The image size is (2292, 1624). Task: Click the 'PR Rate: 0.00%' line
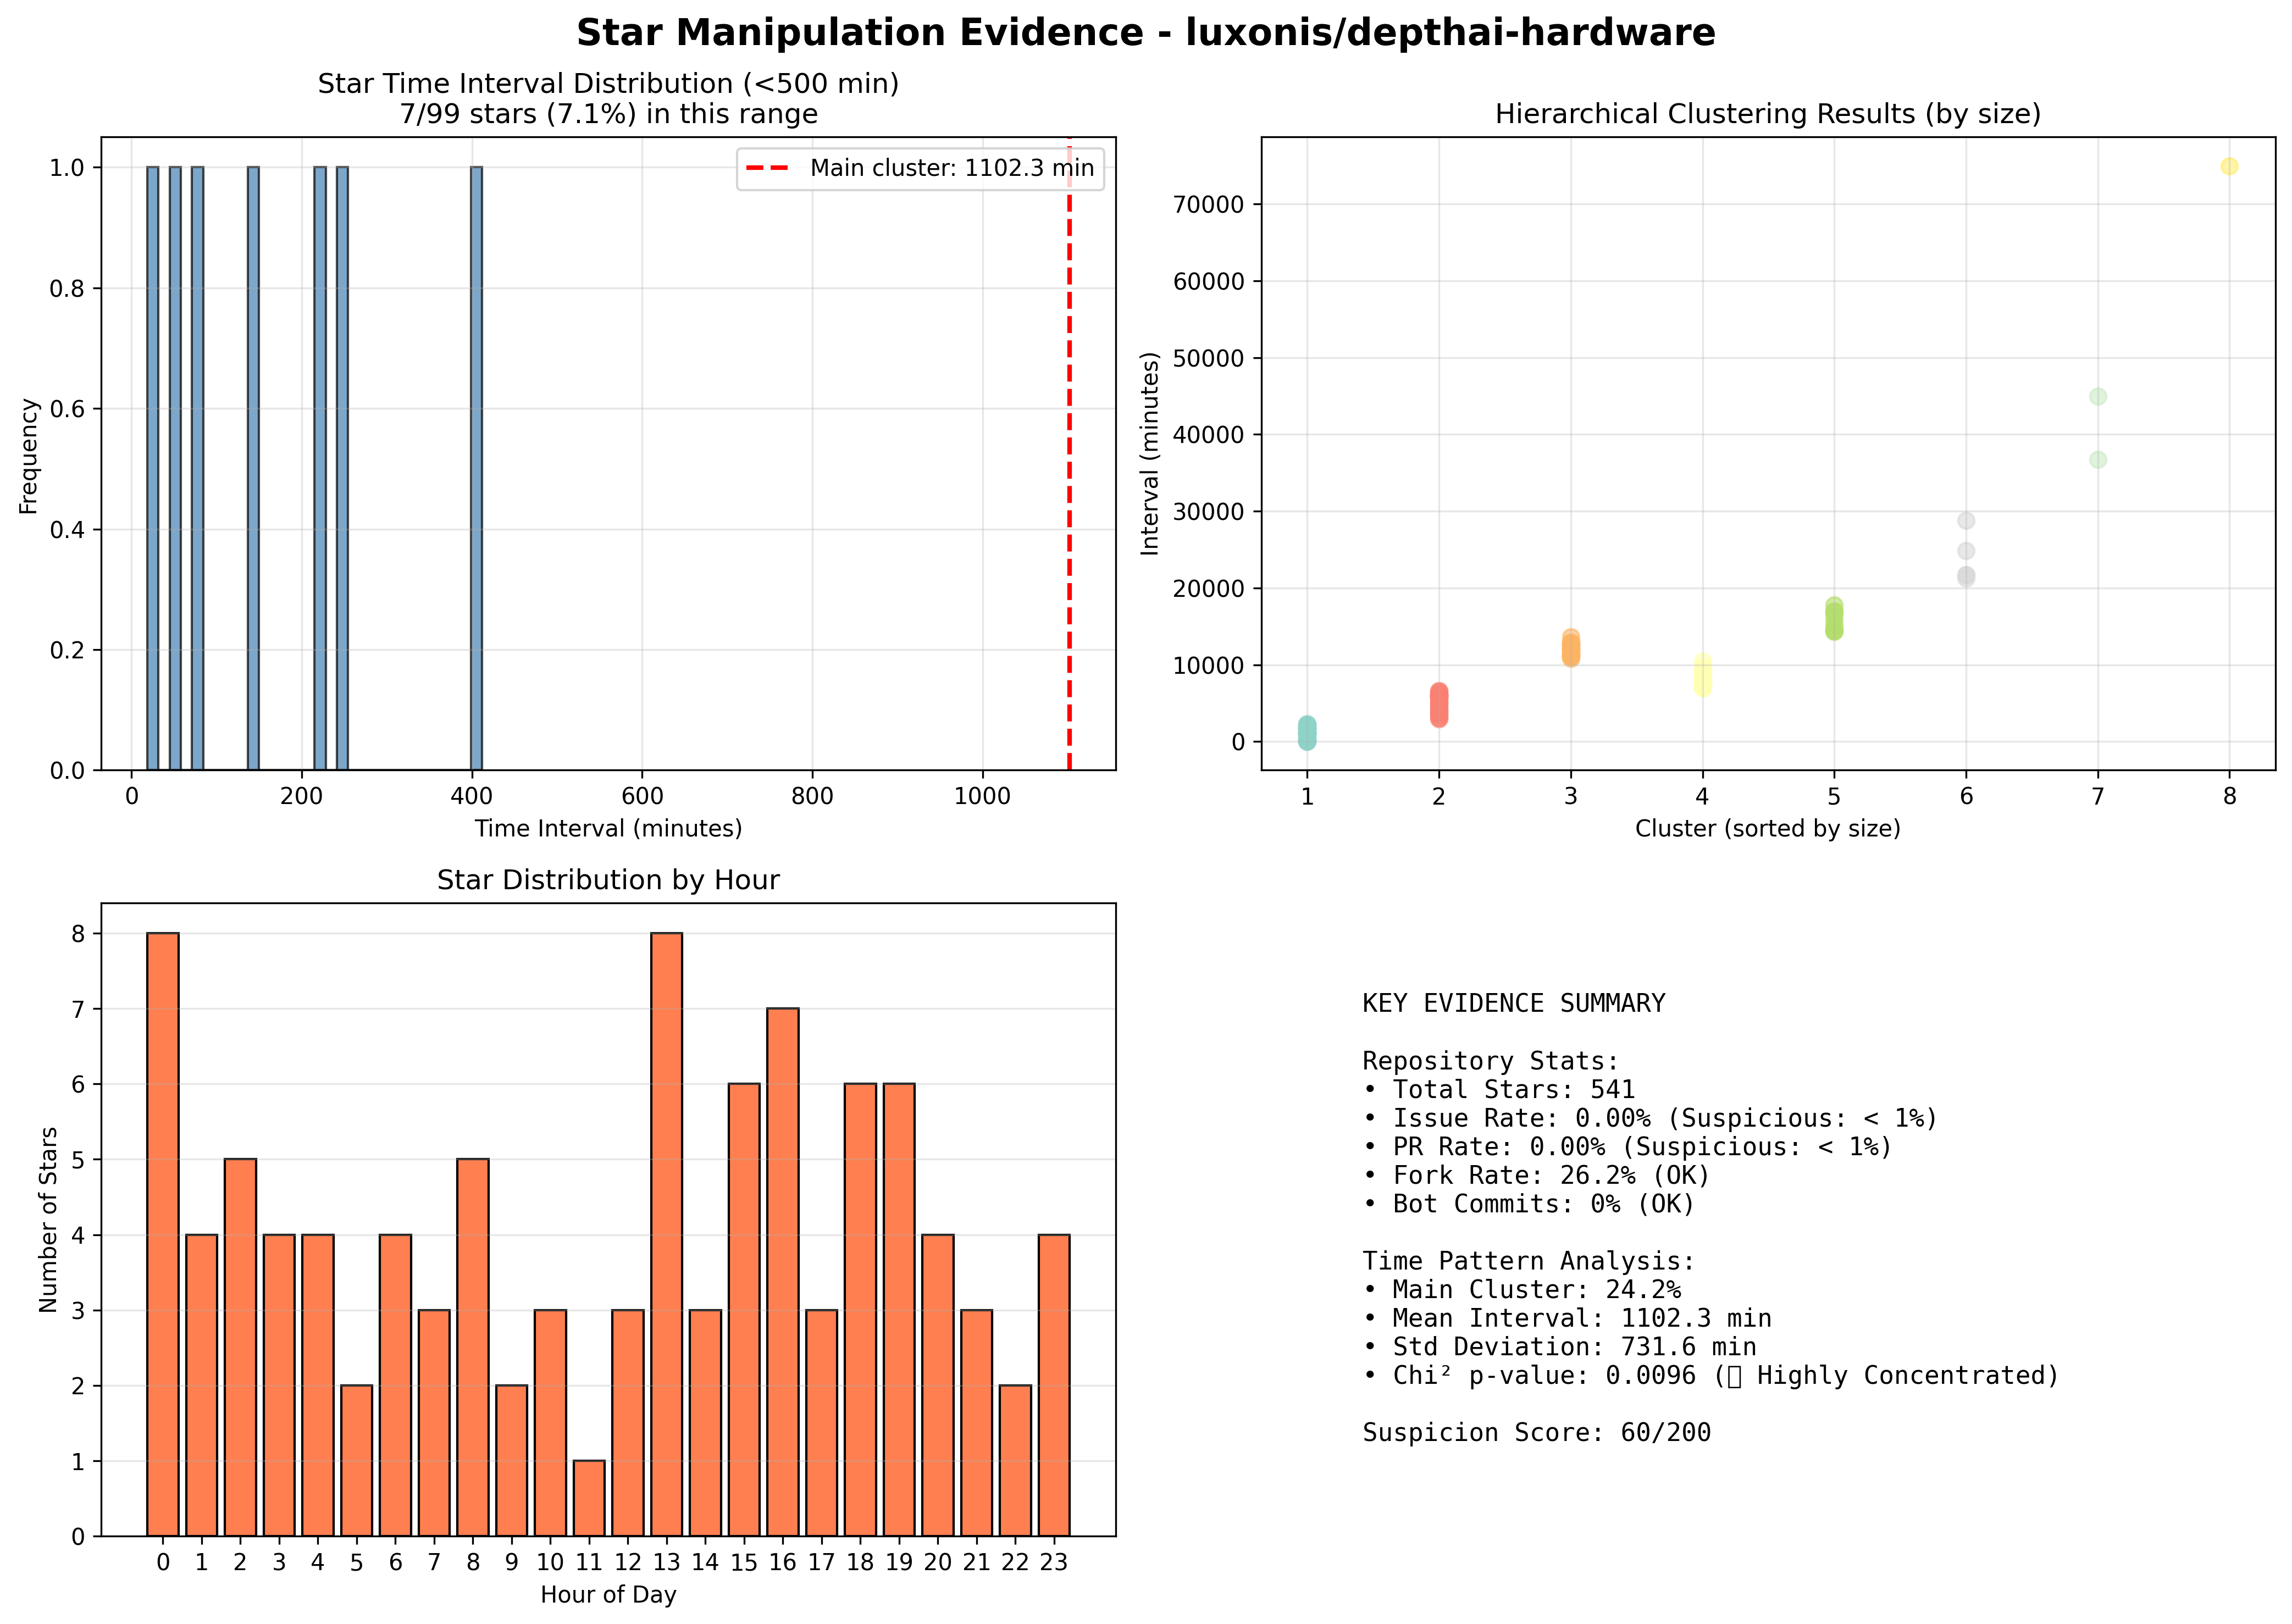(1627, 1146)
